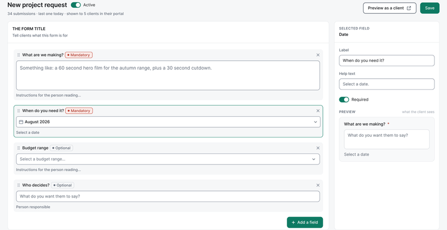The width and height of the screenshot is (447, 230).
Task: Click the Add a field button
Action: [x=305, y=222]
